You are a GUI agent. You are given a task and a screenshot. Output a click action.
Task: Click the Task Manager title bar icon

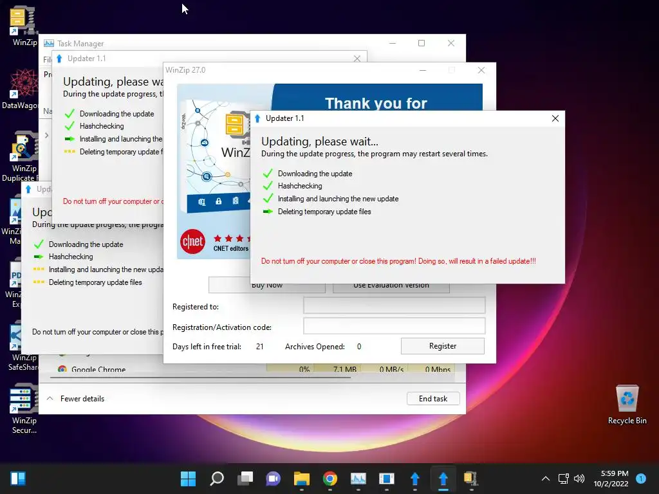[49, 43]
